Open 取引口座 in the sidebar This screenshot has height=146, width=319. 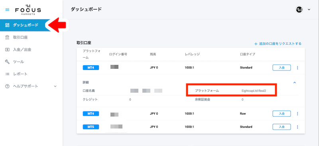(20, 37)
